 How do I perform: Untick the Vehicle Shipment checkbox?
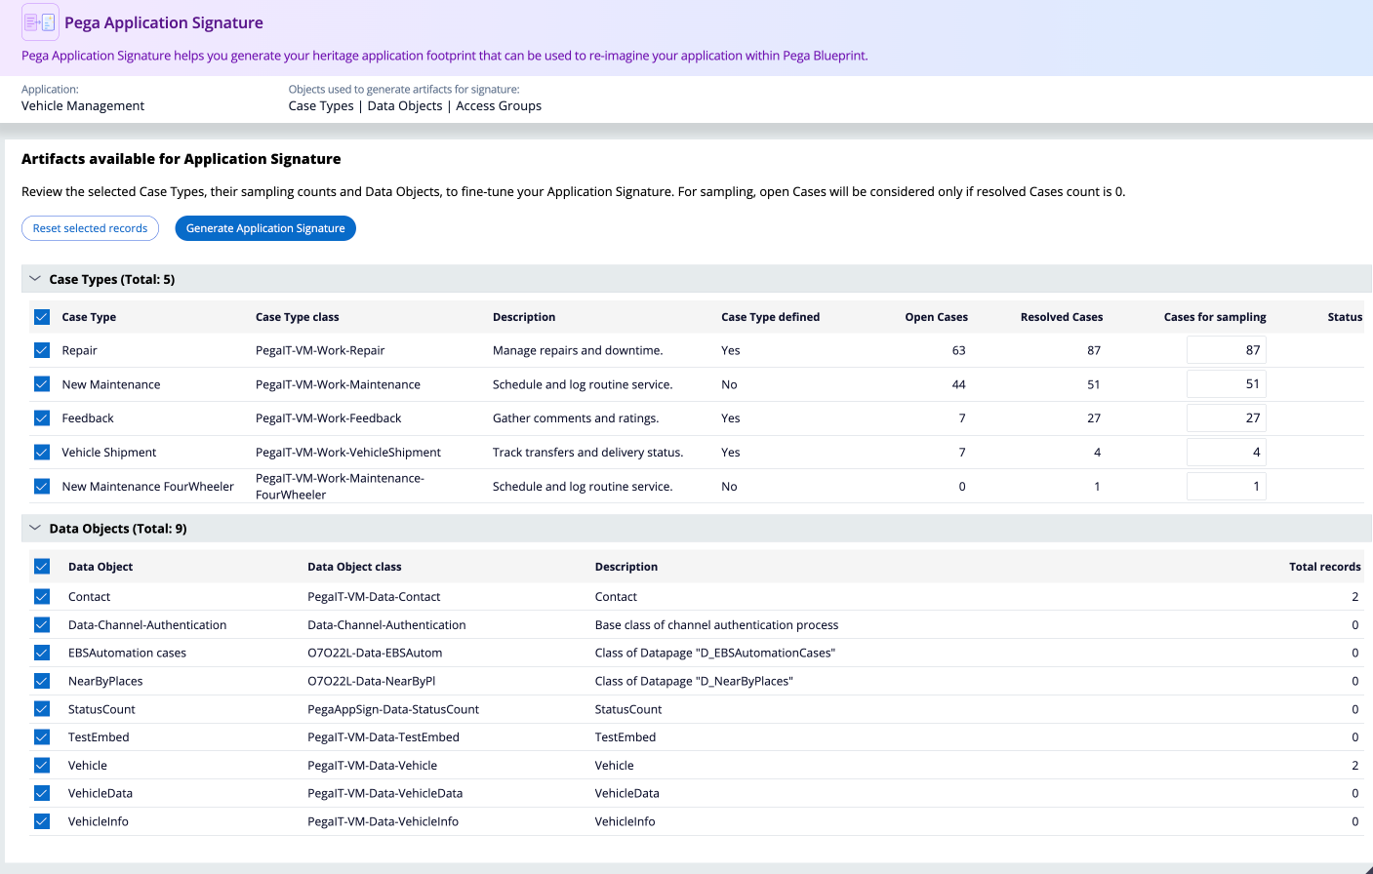tap(42, 453)
